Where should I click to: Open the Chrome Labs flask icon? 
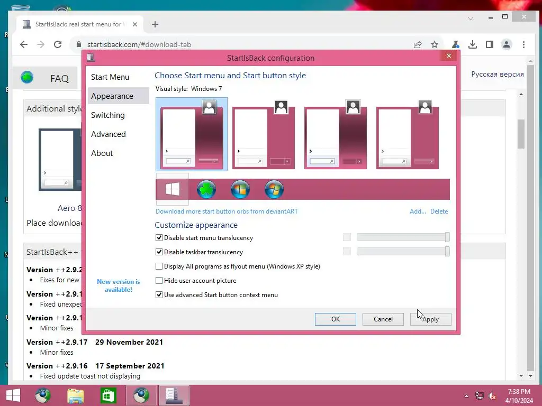[456, 44]
